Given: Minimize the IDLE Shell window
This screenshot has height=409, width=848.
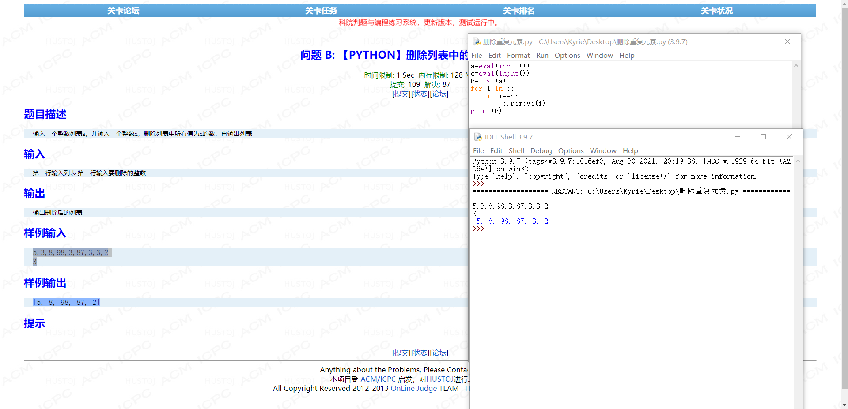Looking at the screenshot, I should pos(738,137).
